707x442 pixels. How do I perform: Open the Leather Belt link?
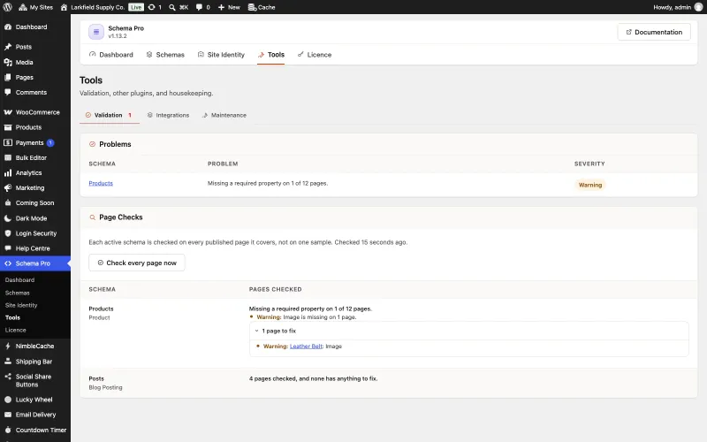pyautogui.click(x=306, y=347)
